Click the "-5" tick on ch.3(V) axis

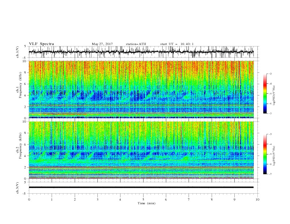click(25, 194)
